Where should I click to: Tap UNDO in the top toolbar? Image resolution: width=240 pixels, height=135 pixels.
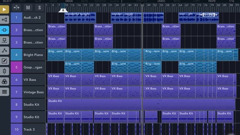click(161, 1)
